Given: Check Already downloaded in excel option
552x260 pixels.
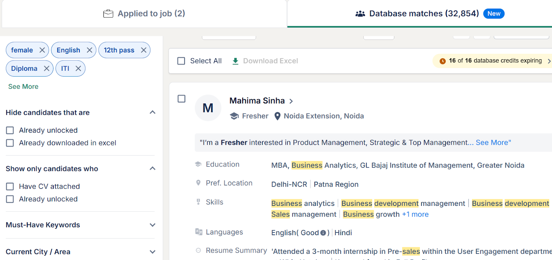Looking at the screenshot, I should point(10,143).
